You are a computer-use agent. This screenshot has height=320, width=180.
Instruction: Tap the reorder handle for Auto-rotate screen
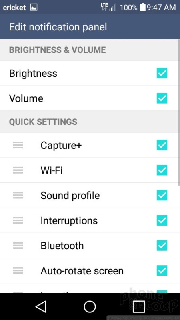coord(18,271)
